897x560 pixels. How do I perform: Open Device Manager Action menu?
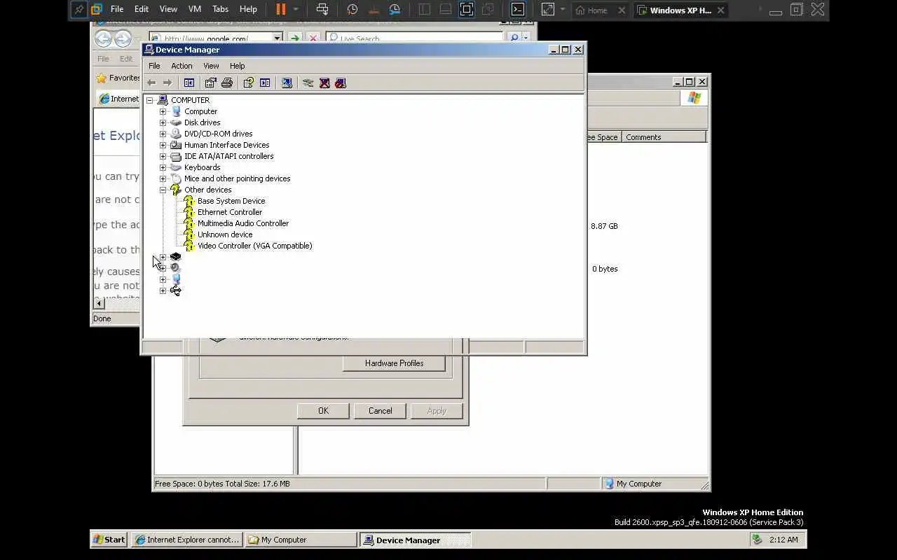182,66
